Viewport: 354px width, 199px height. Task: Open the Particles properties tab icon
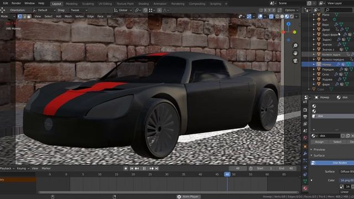pos(305,161)
